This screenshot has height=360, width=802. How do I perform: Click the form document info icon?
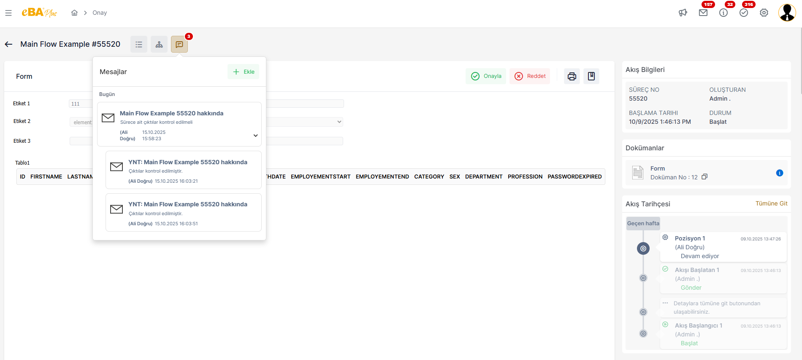[x=779, y=173]
